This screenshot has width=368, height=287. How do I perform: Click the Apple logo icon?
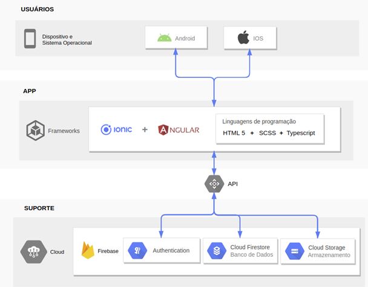(x=243, y=37)
